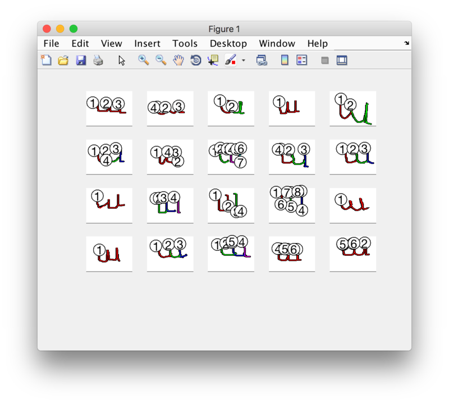Screen dimensions: 449x404
Task: Insert a colorbar with the toolbar icon
Action: tap(285, 61)
